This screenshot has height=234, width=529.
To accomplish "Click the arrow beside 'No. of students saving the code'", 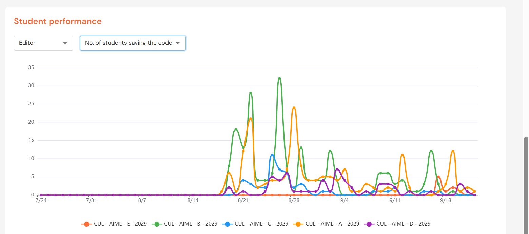I will 178,43.
